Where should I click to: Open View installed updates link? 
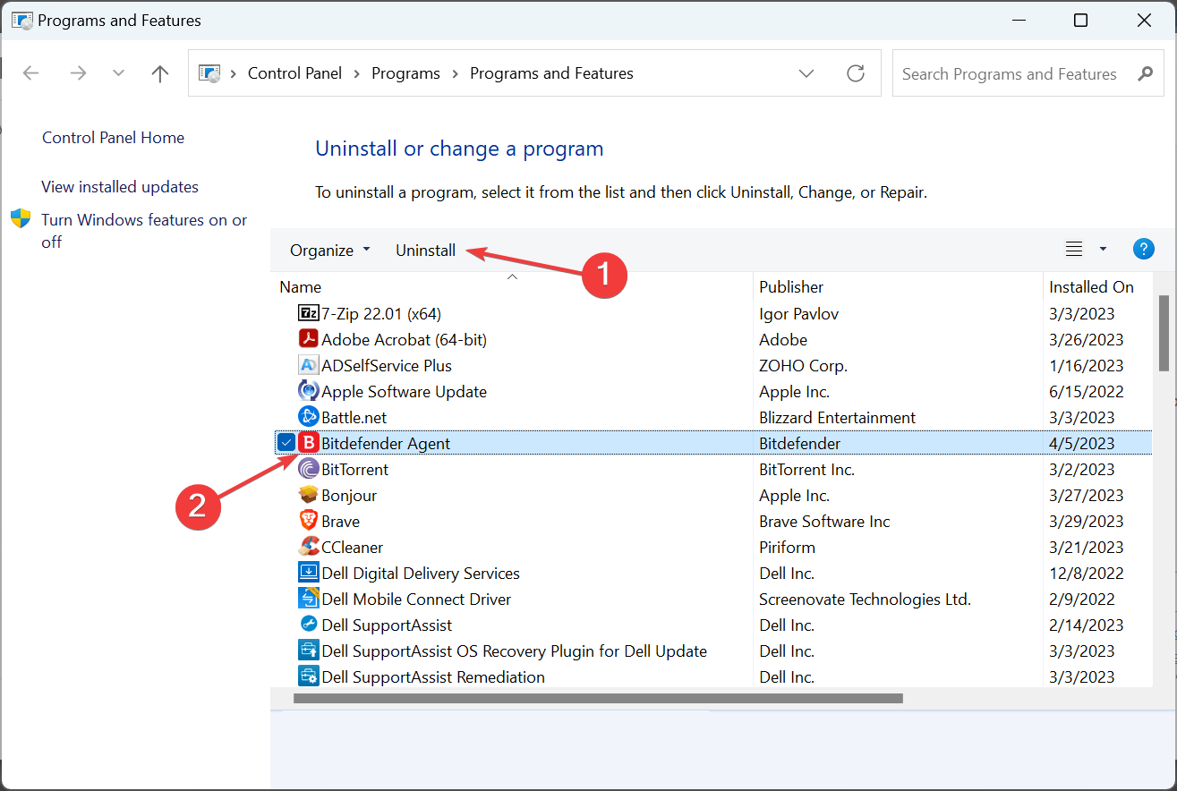pyautogui.click(x=120, y=186)
